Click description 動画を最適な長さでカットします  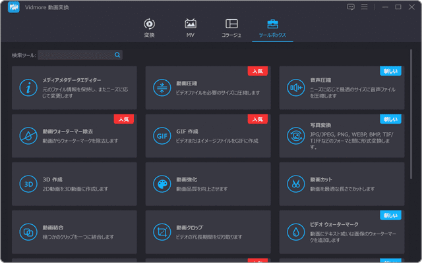pos(342,189)
